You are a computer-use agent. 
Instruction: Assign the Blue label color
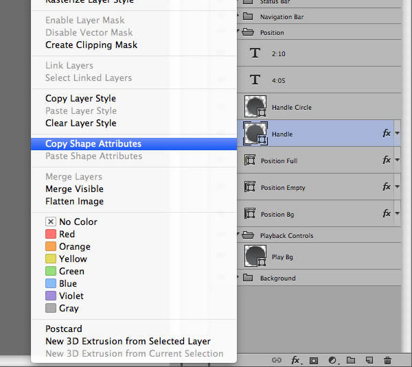click(x=67, y=283)
